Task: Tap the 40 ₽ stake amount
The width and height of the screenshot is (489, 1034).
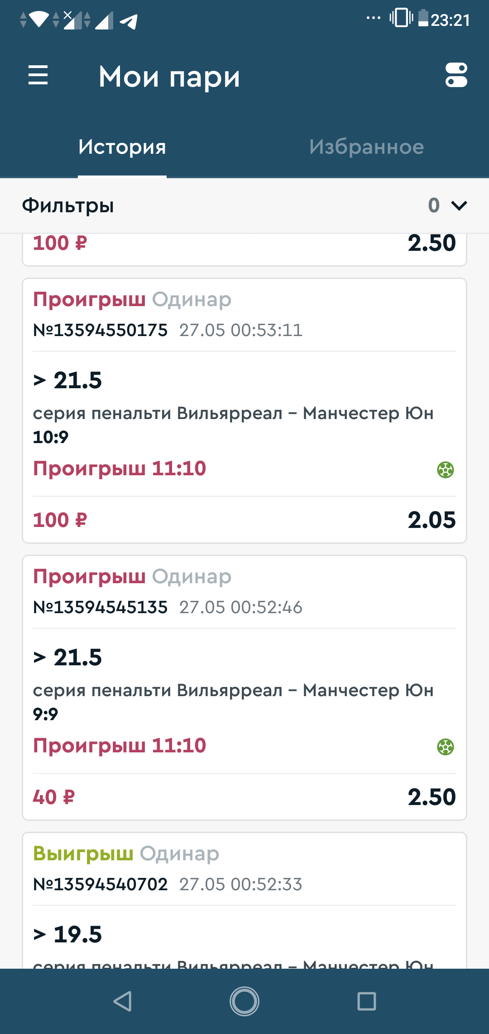Action: (54, 797)
